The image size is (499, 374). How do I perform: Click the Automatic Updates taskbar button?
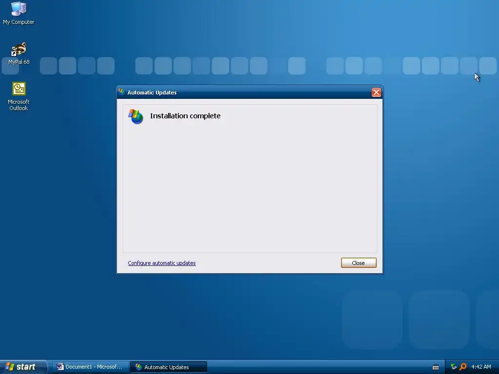click(169, 367)
